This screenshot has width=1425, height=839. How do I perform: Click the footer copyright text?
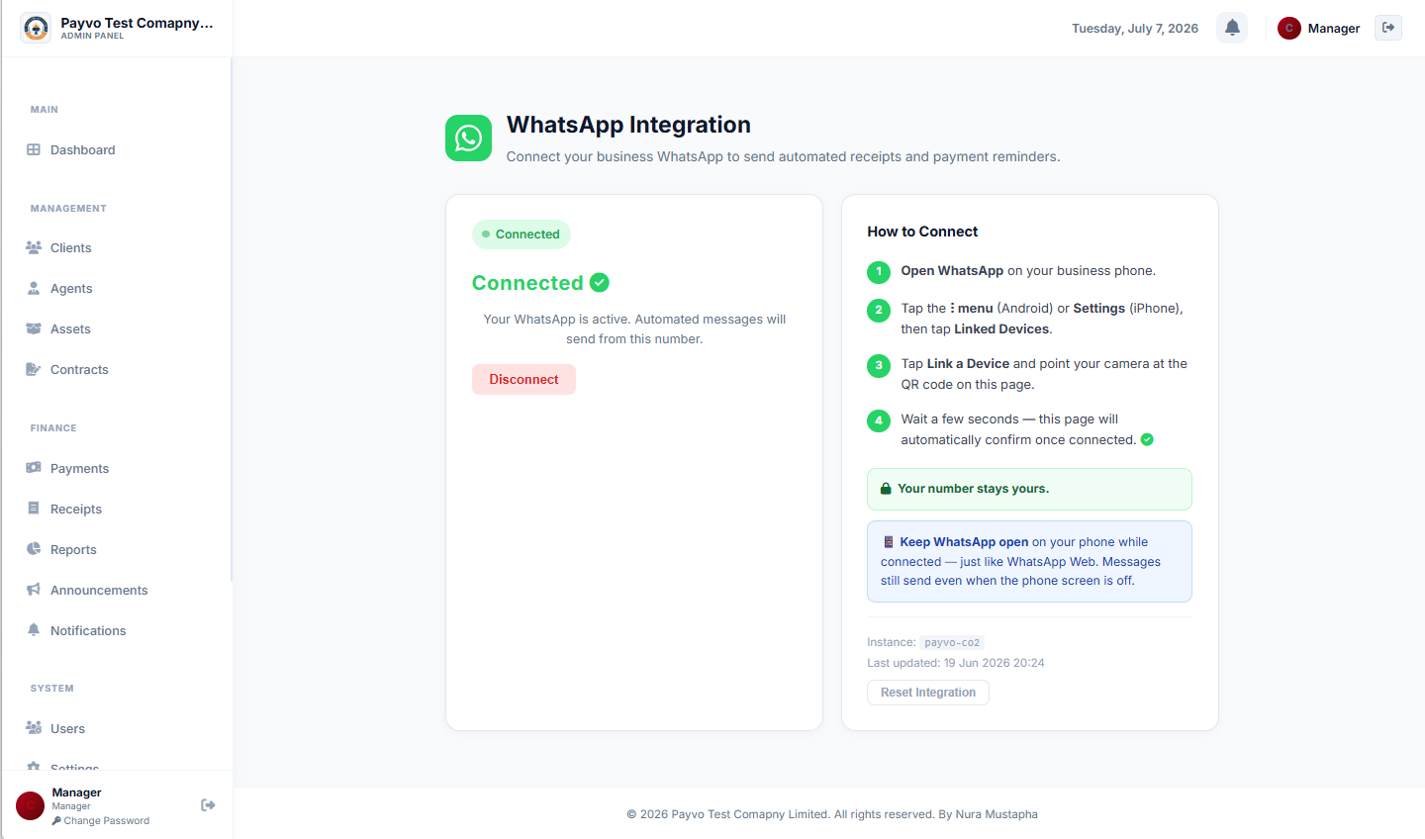(x=832, y=814)
